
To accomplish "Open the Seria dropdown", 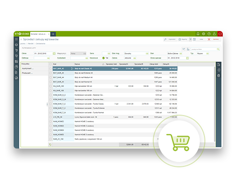I will coord(106,54).
